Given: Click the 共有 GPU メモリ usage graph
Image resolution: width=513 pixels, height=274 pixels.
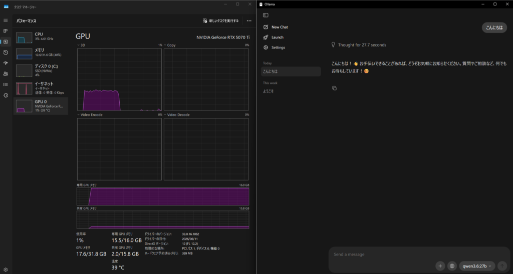Looking at the screenshot, I should click(x=163, y=220).
